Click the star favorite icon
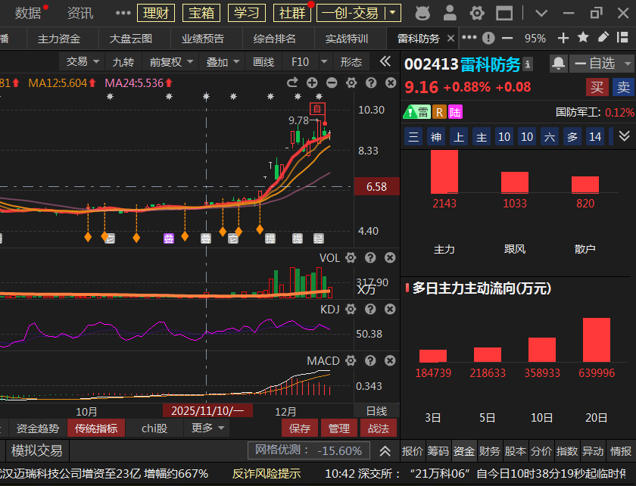Viewport: 636px width, 486px height. pos(583,38)
